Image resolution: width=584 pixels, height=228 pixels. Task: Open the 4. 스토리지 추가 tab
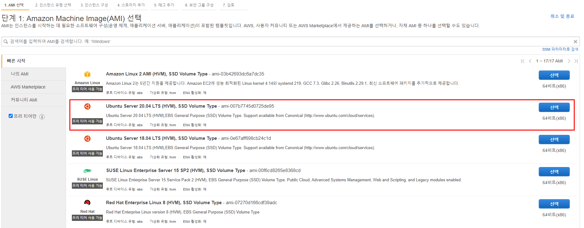point(131,5)
